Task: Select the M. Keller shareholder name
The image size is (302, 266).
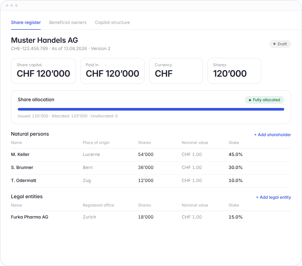Action: point(20,154)
